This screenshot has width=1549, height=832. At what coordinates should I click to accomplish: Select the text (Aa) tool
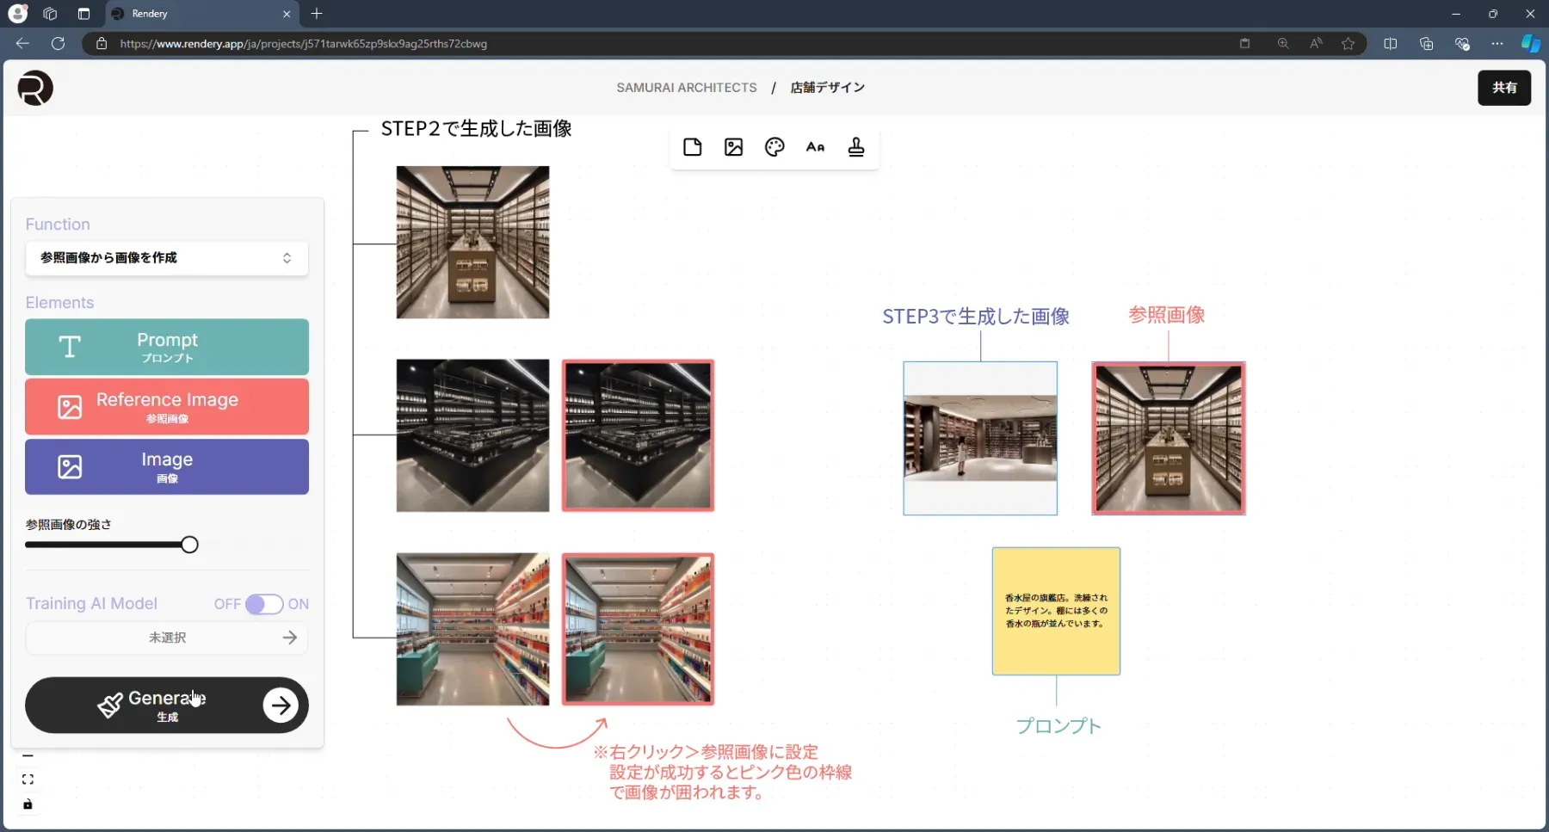(815, 146)
